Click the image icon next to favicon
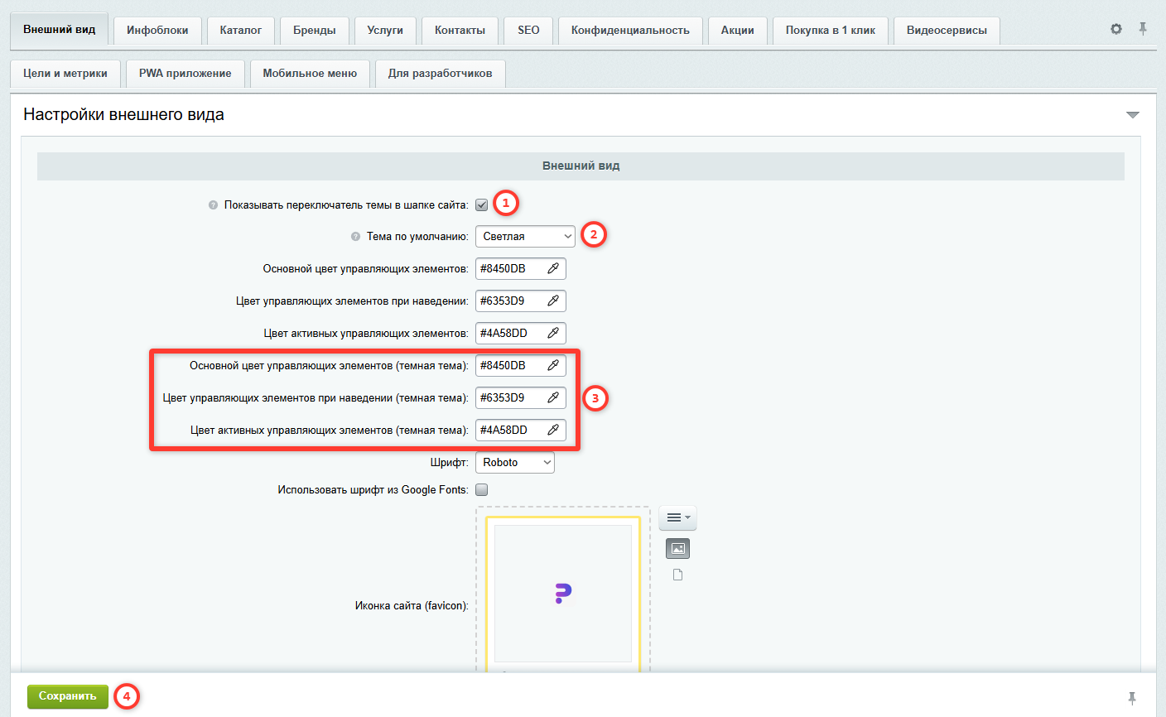The height and width of the screenshot is (717, 1166). click(677, 548)
